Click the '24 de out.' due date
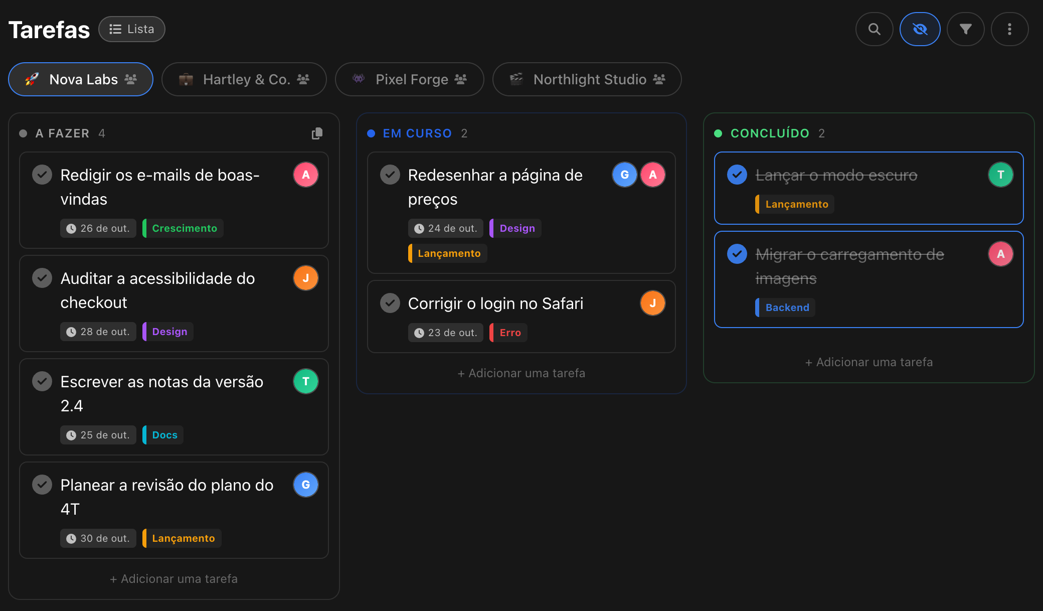This screenshot has height=611, width=1043. [446, 228]
